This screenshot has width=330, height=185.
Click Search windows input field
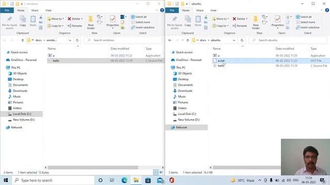[123, 40]
